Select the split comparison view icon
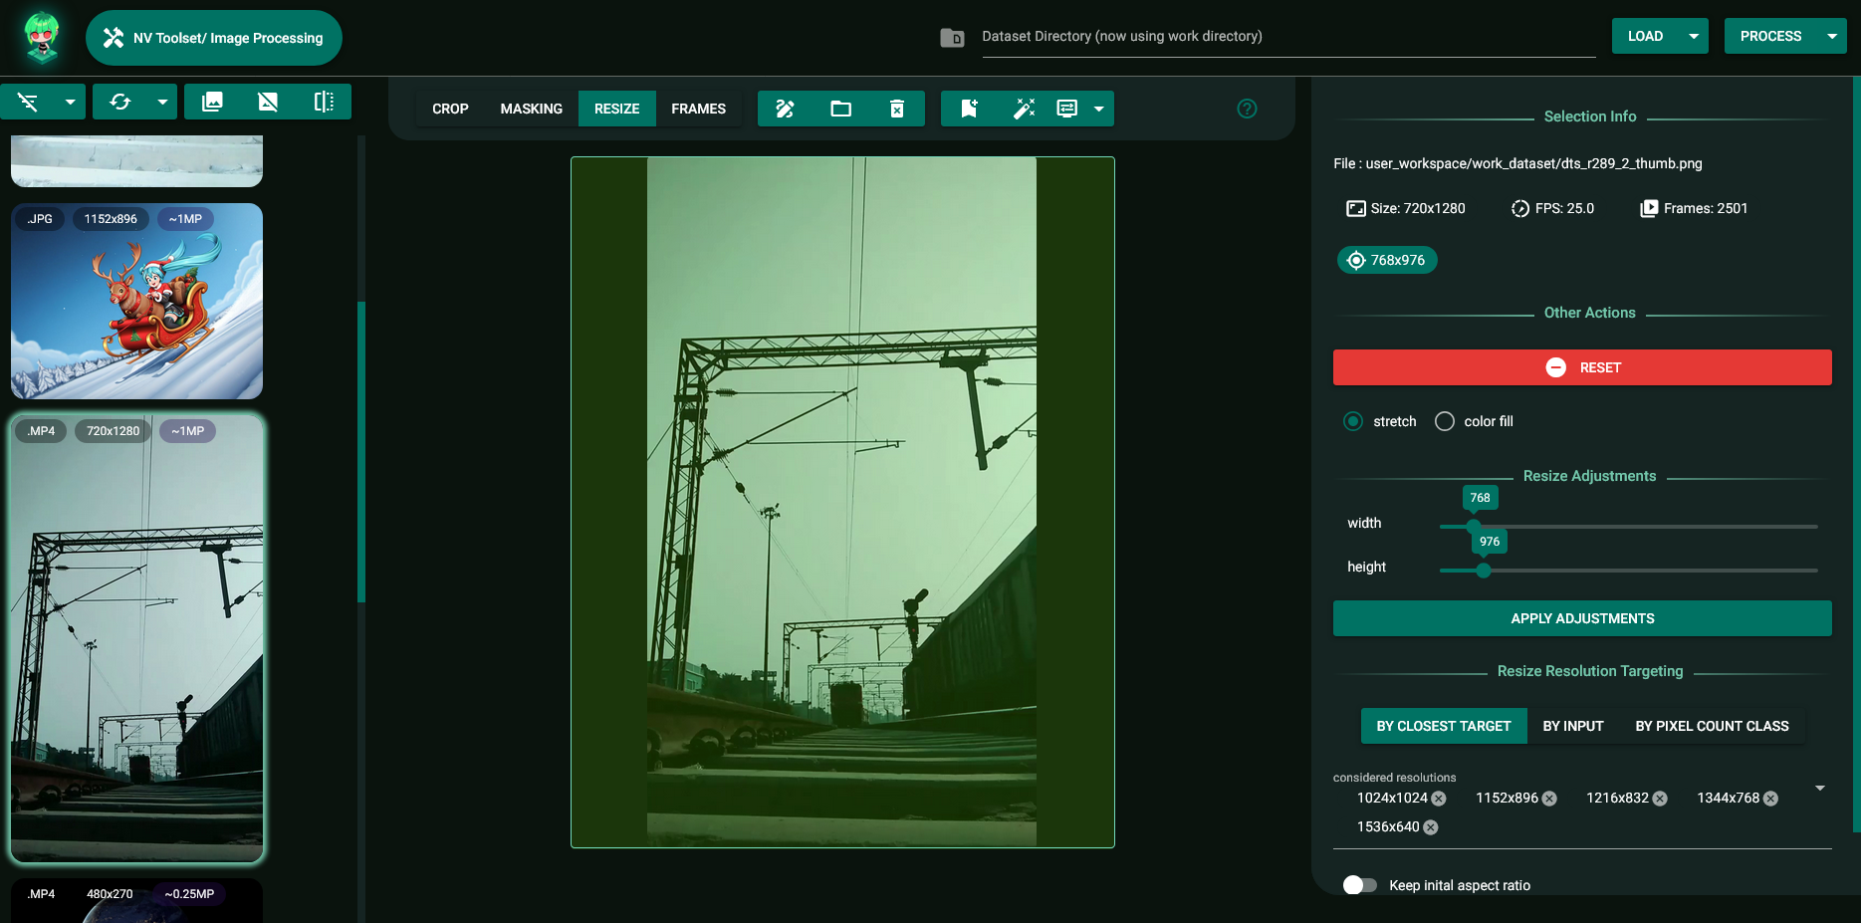The width and height of the screenshot is (1861, 923). (326, 101)
